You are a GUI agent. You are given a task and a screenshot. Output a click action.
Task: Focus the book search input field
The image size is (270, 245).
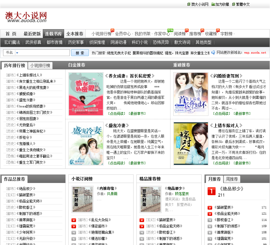tap(44, 53)
